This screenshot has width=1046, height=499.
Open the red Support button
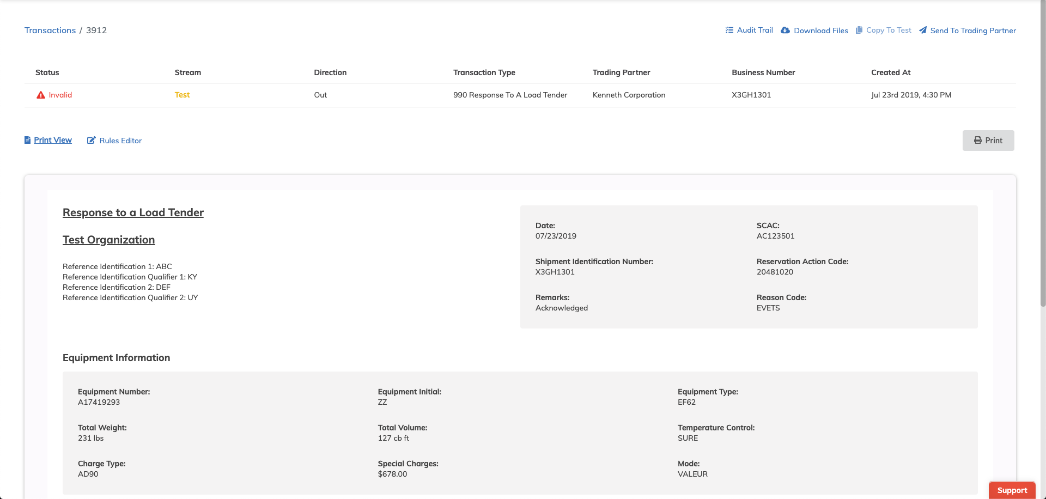[1012, 490]
